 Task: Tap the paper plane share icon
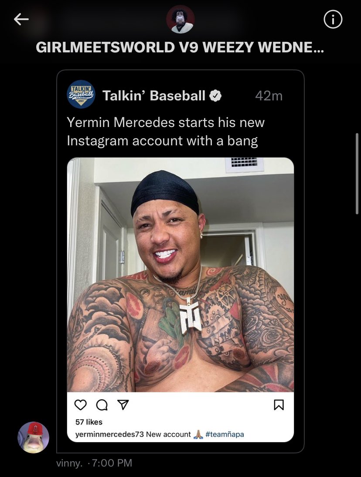pos(123,405)
